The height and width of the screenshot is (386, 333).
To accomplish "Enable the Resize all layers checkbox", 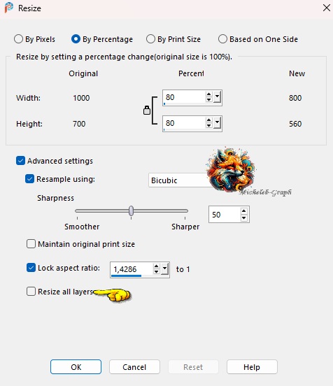I will (x=31, y=291).
